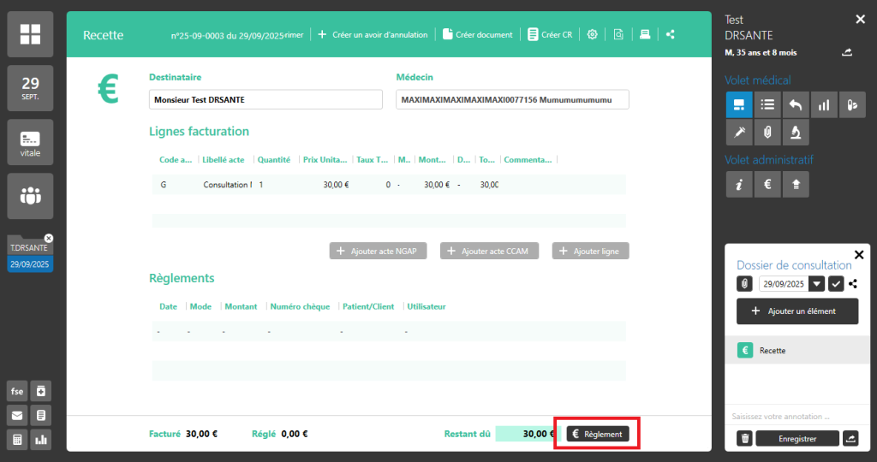Select the Recette item in consultation dossier
Screen dimensions: 877x462
pyautogui.click(x=796, y=351)
